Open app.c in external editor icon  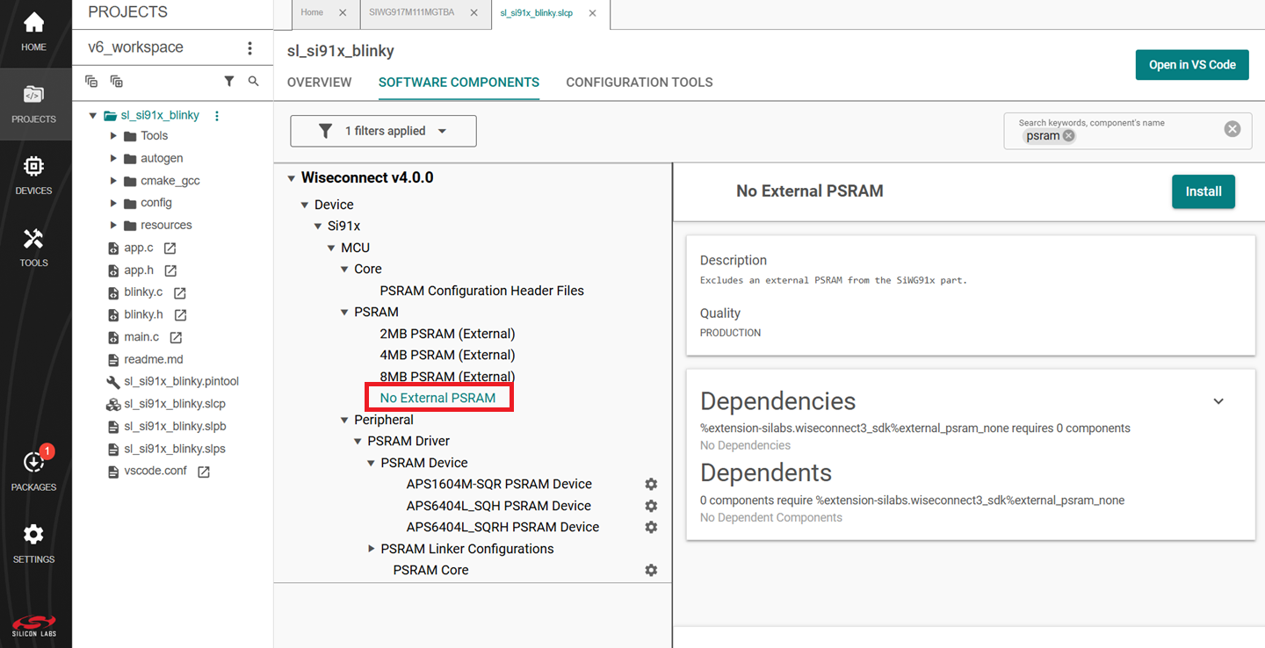[170, 248]
